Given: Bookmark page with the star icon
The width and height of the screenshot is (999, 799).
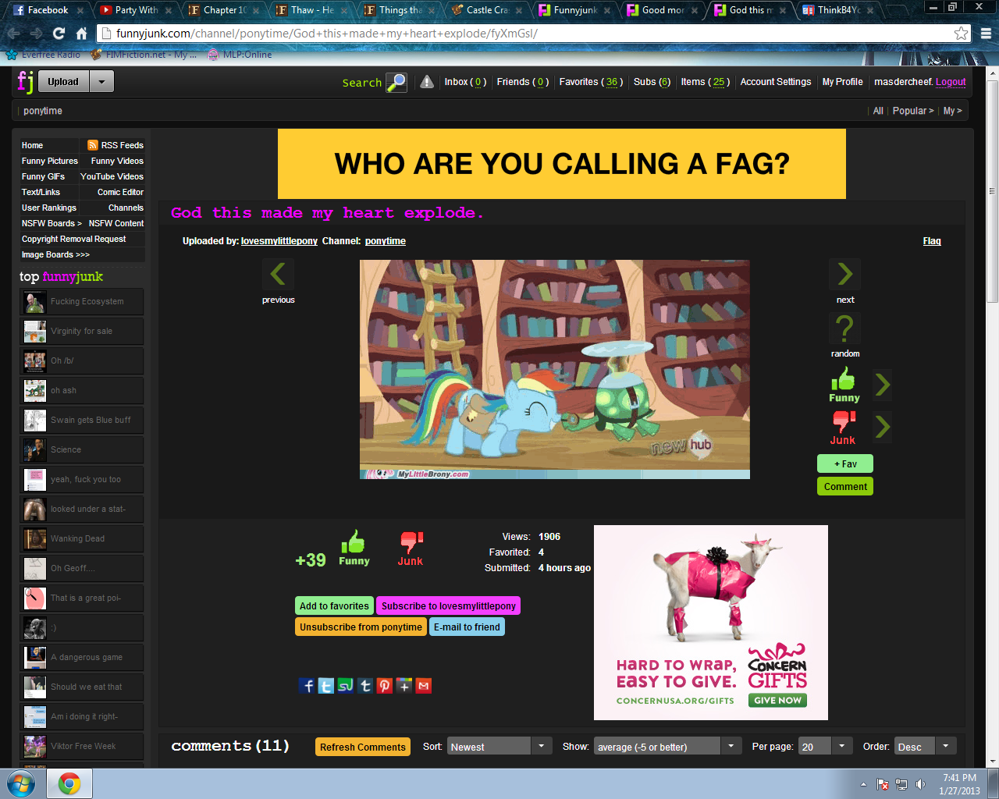Looking at the screenshot, I should pyautogui.click(x=962, y=34).
